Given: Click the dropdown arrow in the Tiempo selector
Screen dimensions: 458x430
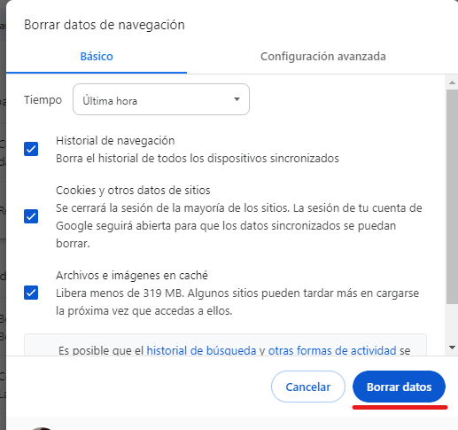Looking at the screenshot, I should point(237,99).
